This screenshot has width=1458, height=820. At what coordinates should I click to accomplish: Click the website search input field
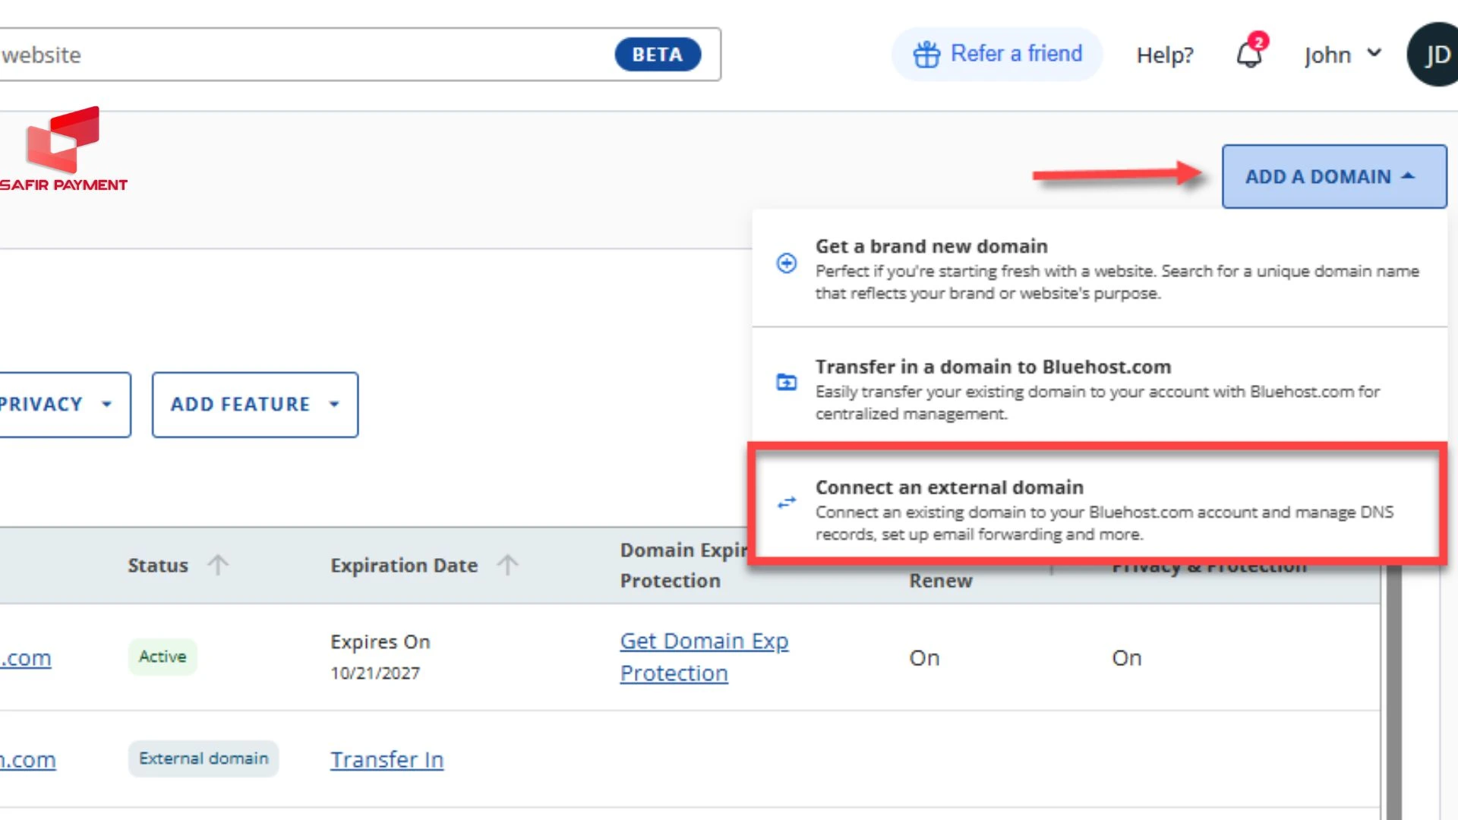(304, 55)
